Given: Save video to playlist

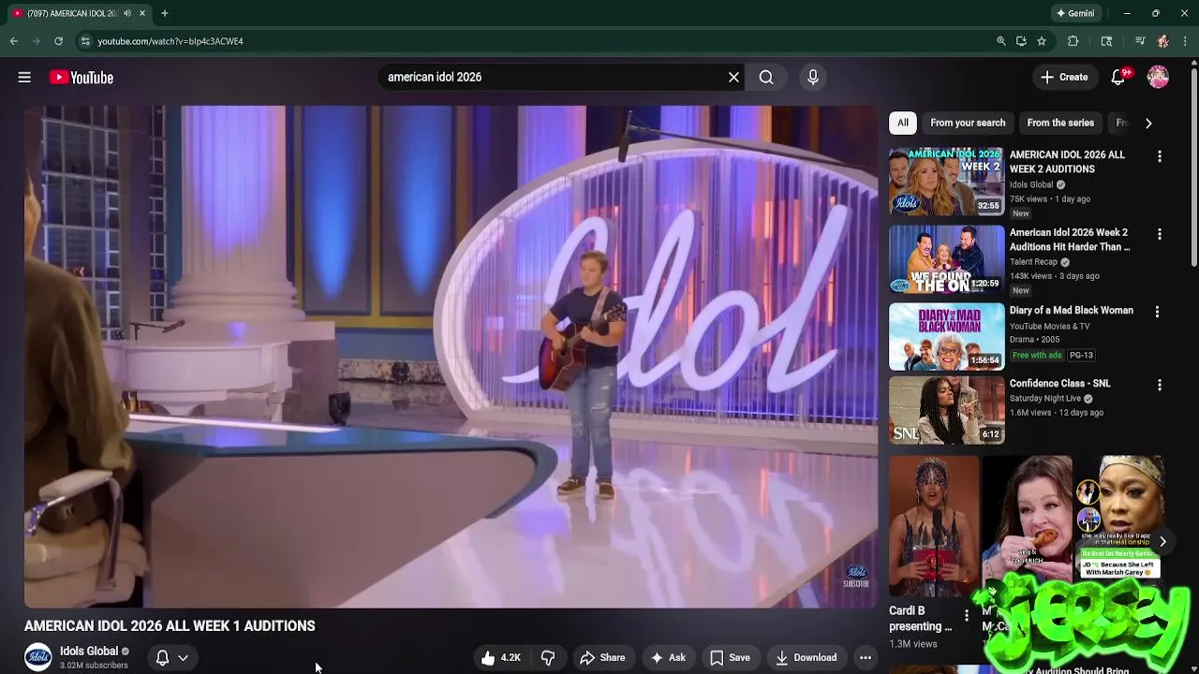Looking at the screenshot, I should coord(730,658).
